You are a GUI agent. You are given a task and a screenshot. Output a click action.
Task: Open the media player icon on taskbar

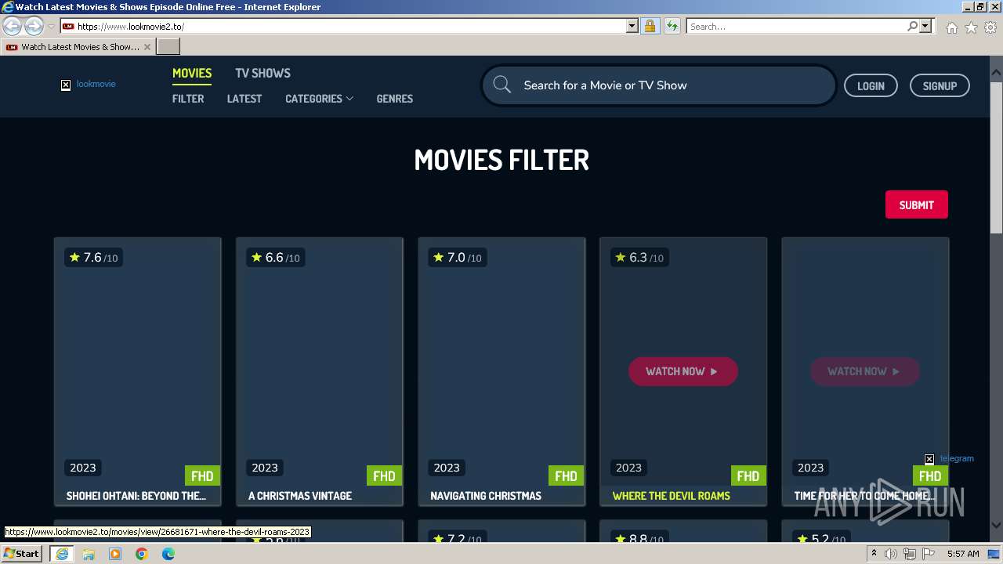click(x=115, y=554)
